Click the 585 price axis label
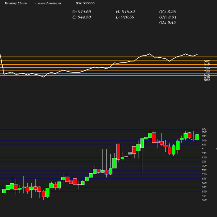Viewport: 217px width, 217px height. tap(204, 196)
